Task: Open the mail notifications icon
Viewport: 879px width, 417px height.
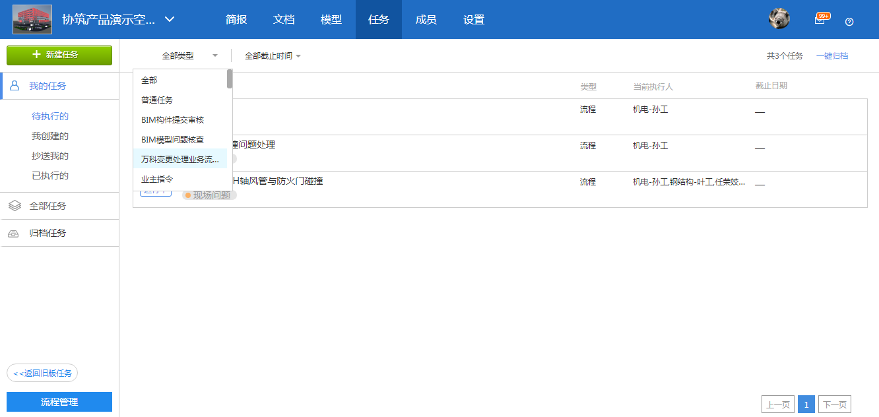Action: click(820, 20)
